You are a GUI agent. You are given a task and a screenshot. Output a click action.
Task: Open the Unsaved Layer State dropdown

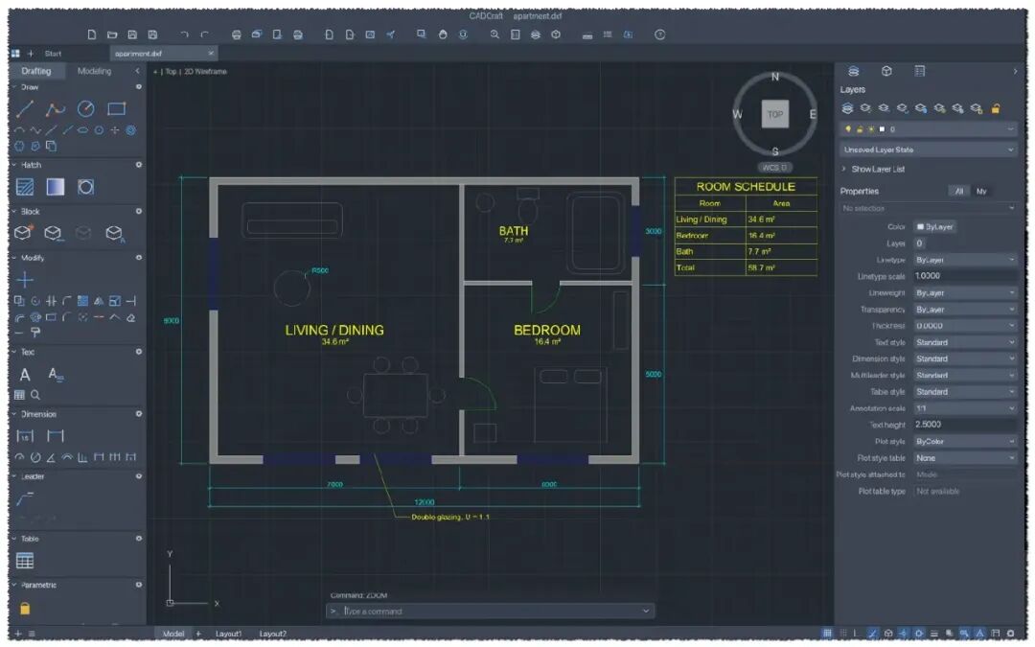tap(928, 150)
